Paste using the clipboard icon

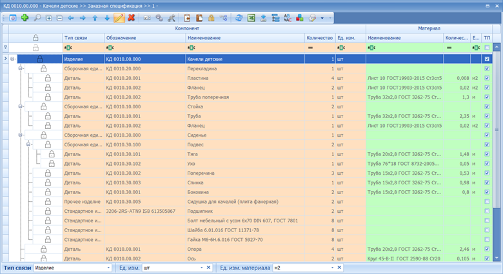point(199,18)
